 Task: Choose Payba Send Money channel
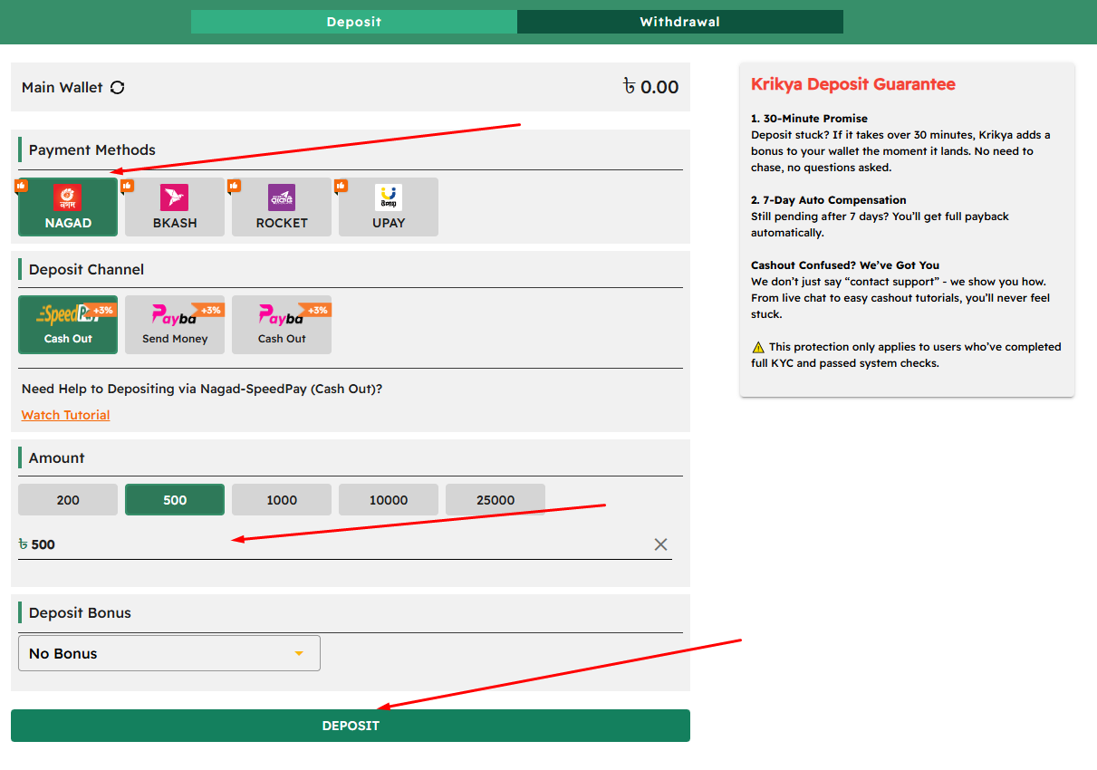click(175, 325)
